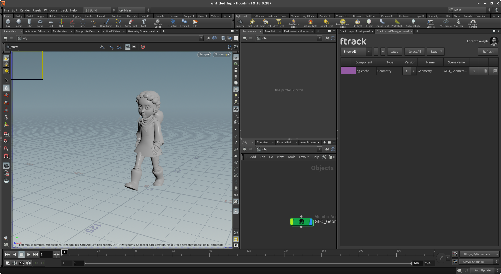Switch to the Geometry Spreadsheet tab
This screenshot has width=501, height=274.
pos(141,31)
